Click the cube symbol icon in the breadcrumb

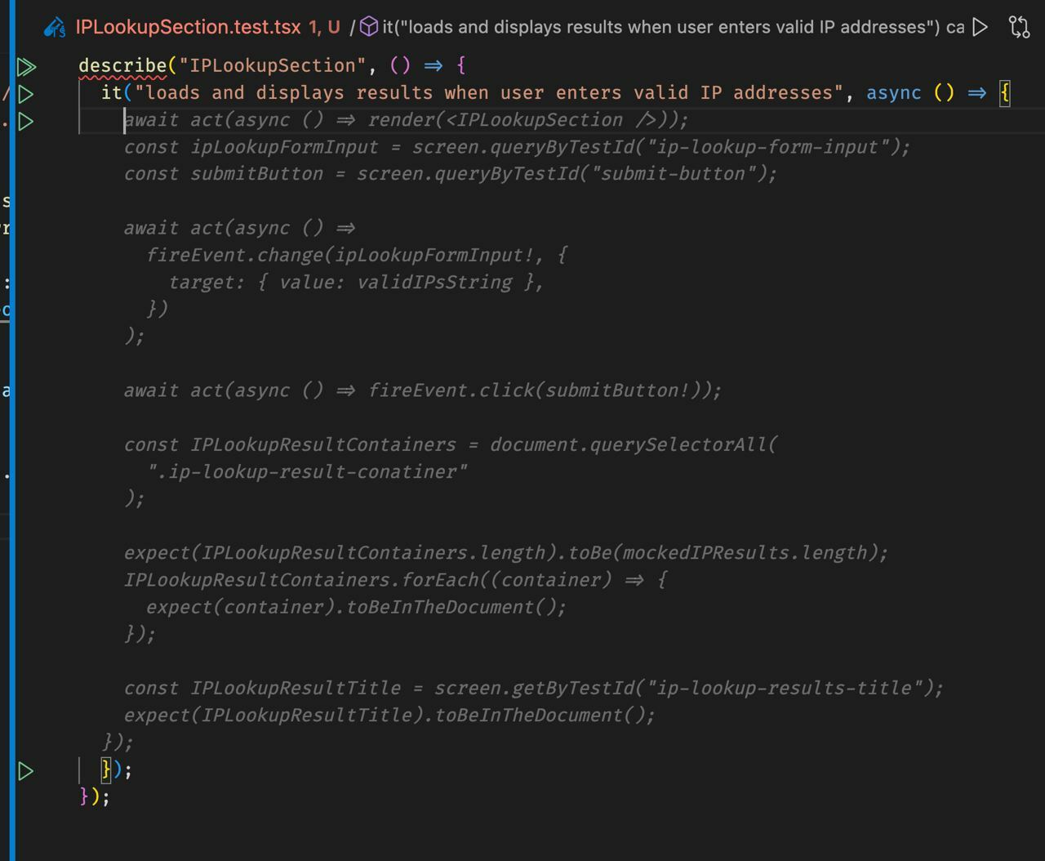point(369,27)
